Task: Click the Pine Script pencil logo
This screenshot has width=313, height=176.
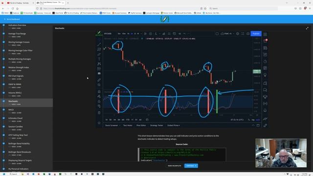Action: (165, 19)
